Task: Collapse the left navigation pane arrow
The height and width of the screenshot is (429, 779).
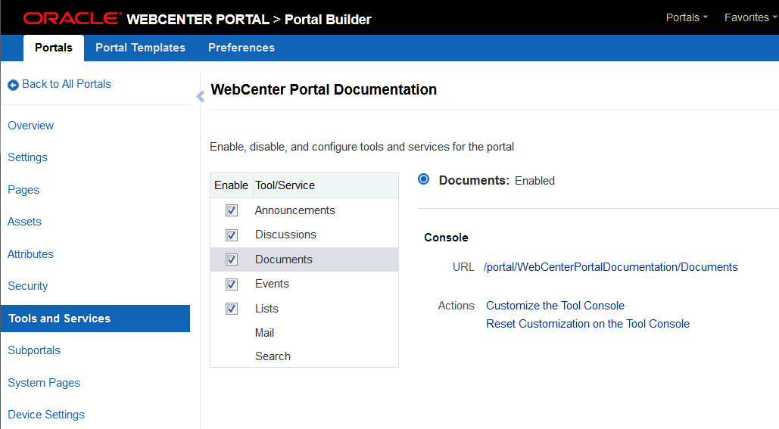Action: coord(200,96)
